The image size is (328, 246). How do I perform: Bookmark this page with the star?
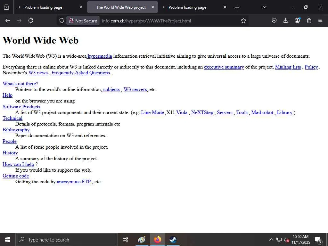[243, 21]
